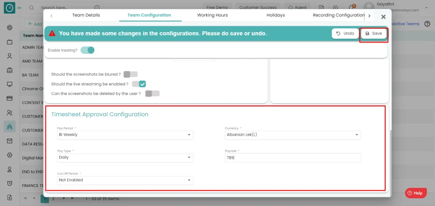Click the Add button behind dialog

coord(34,24)
